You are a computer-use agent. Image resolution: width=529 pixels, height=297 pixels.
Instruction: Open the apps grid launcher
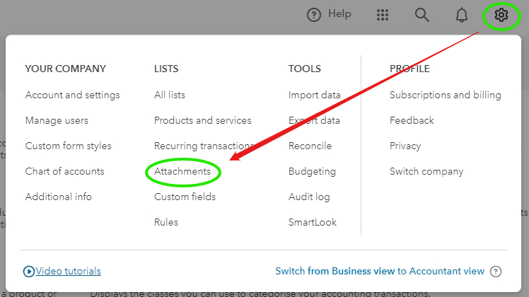click(383, 15)
